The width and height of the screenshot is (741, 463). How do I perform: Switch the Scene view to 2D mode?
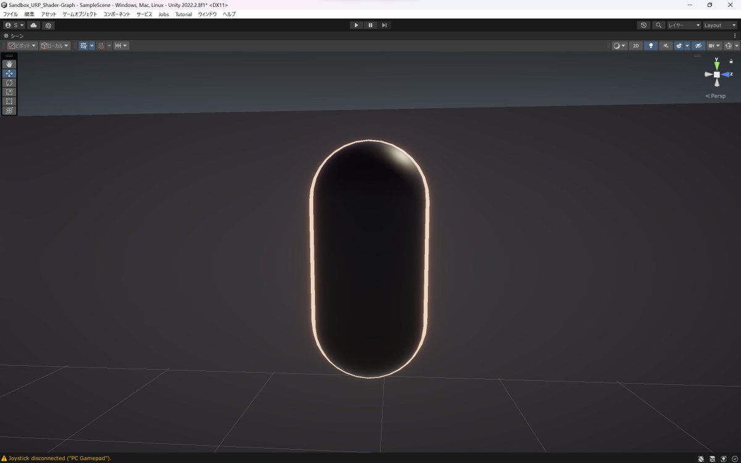click(635, 45)
